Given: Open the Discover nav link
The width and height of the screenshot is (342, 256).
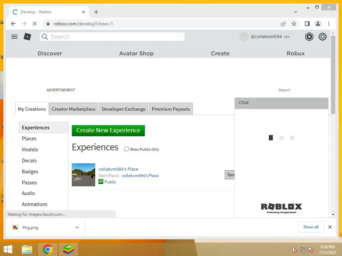Looking at the screenshot, I should pos(50,53).
